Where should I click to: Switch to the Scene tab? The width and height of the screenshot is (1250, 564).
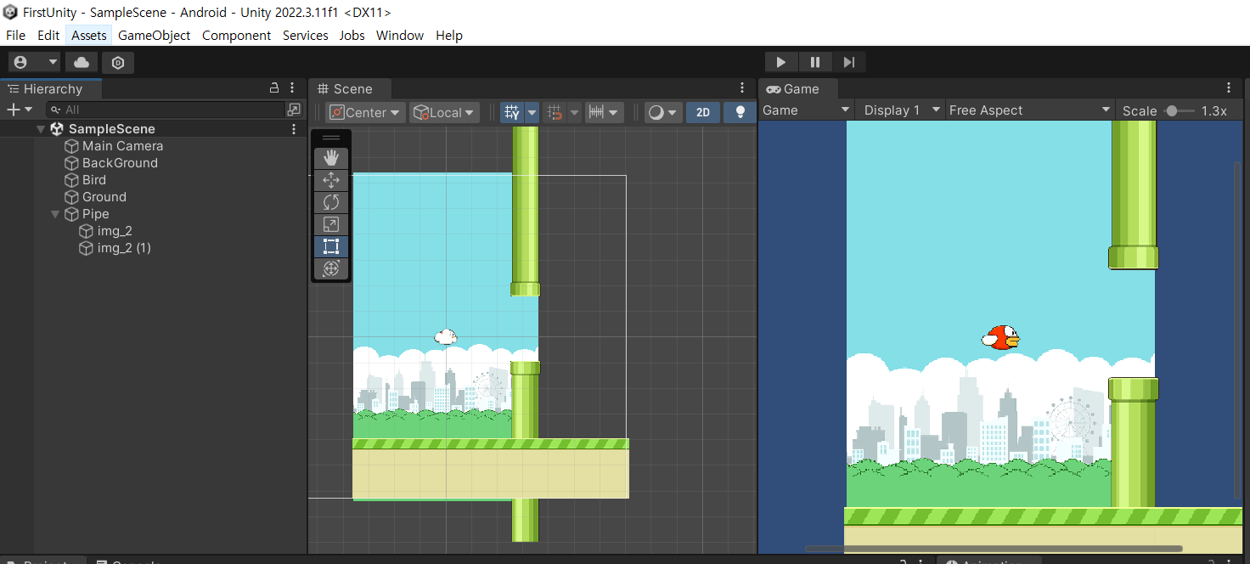click(x=348, y=89)
